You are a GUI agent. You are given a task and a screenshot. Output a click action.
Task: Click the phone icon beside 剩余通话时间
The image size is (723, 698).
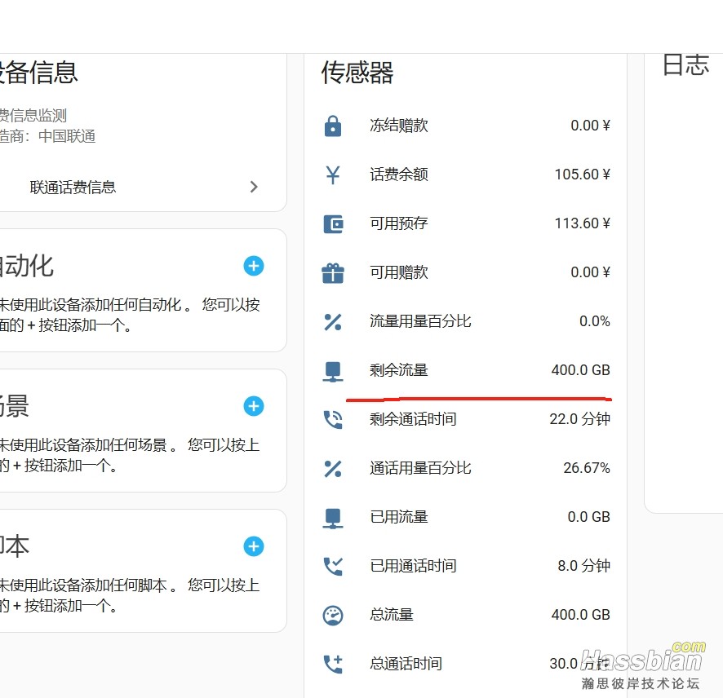(x=333, y=419)
